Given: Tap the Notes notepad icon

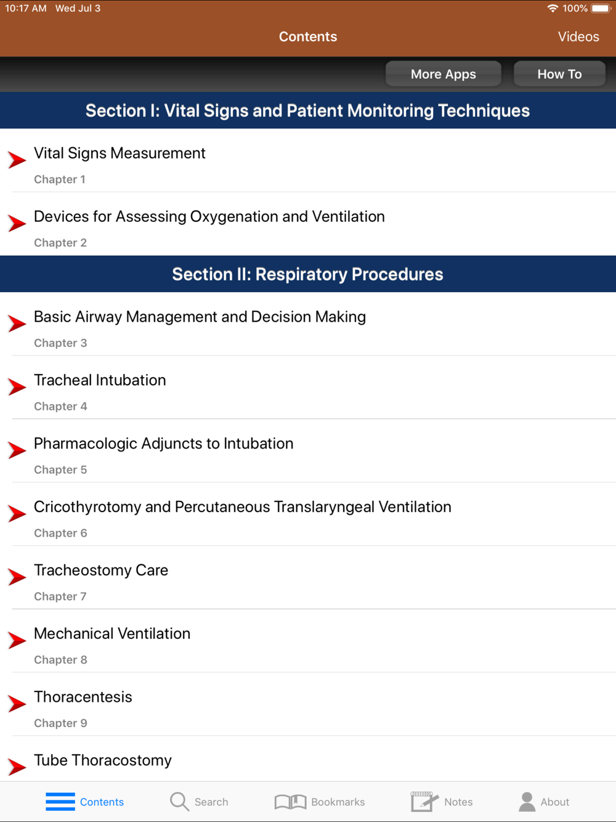Looking at the screenshot, I should pyautogui.click(x=424, y=802).
